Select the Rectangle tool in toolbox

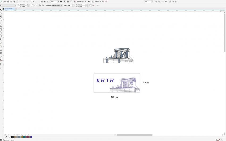click(1, 29)
